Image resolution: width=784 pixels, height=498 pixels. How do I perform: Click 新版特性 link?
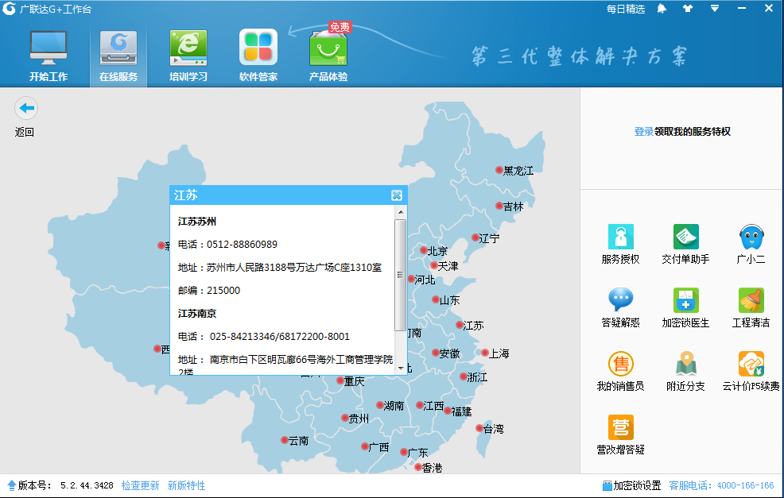click(x=186, y=485)
